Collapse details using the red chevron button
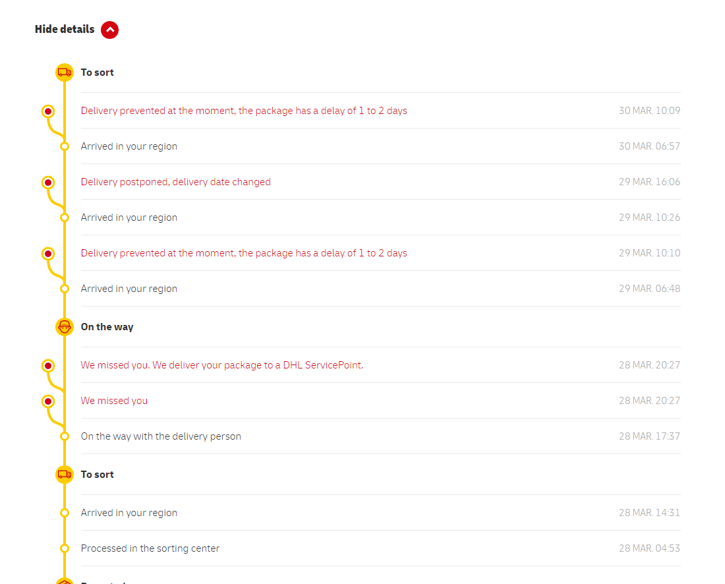This screenshot has height=584, width=725. click(110, 30)
